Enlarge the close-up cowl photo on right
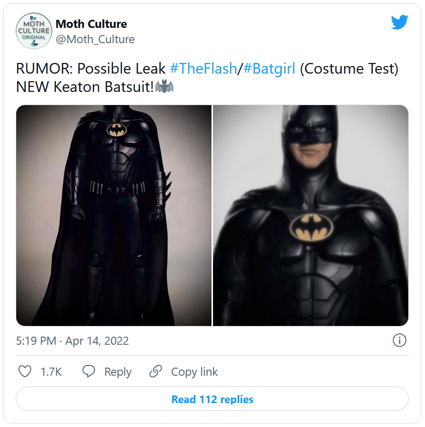 click(x=310, y=215)
